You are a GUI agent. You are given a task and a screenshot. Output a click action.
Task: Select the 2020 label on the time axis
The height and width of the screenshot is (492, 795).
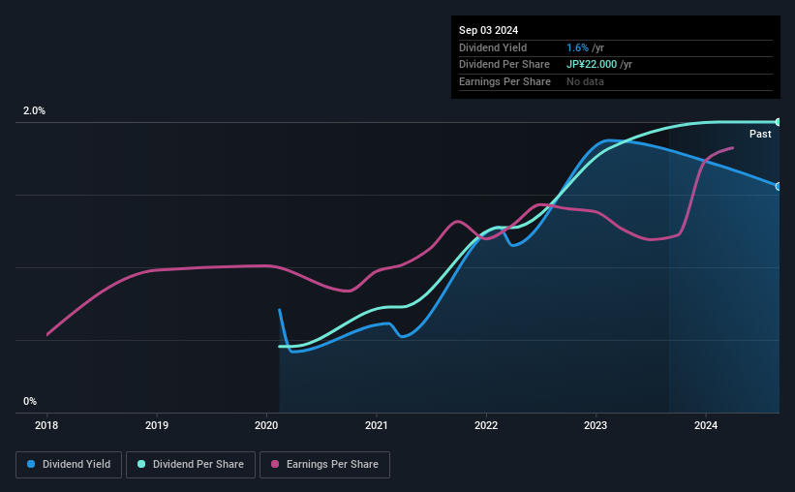pos(266,424)
